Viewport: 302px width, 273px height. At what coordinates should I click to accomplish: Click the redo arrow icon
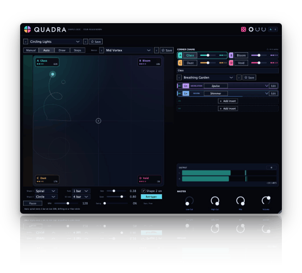(263, 29)
